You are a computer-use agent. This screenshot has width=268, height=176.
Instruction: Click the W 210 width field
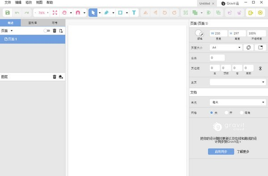(x=218, y=33)
